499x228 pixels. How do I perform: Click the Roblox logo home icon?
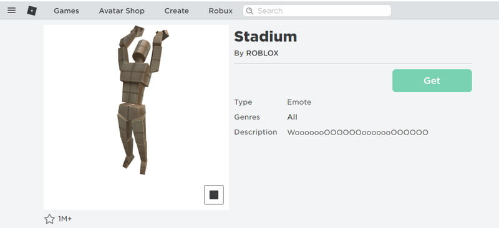[32, 11]
